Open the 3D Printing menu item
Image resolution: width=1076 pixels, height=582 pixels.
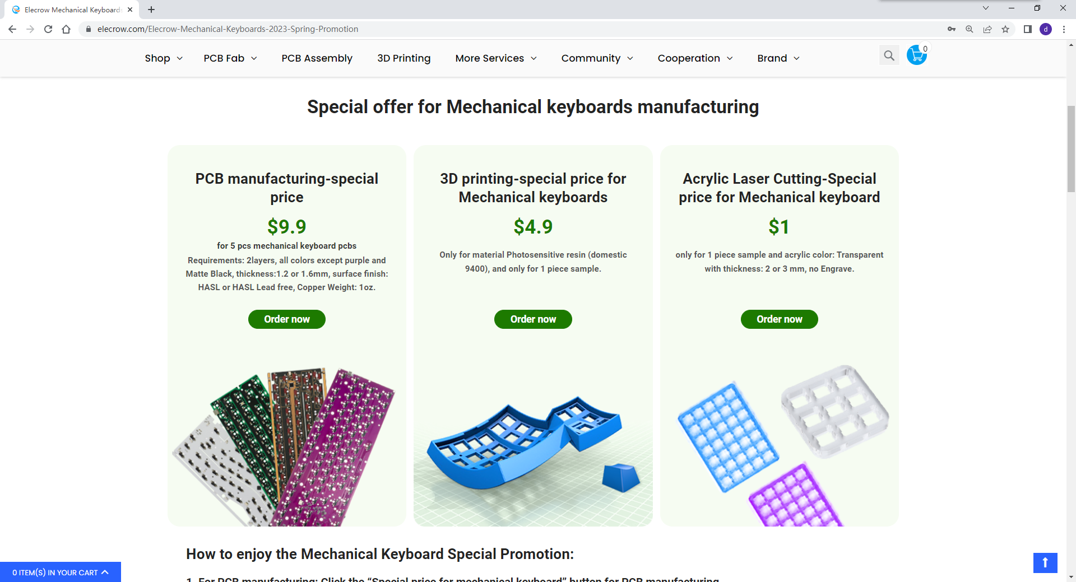[x=403, y=58]
